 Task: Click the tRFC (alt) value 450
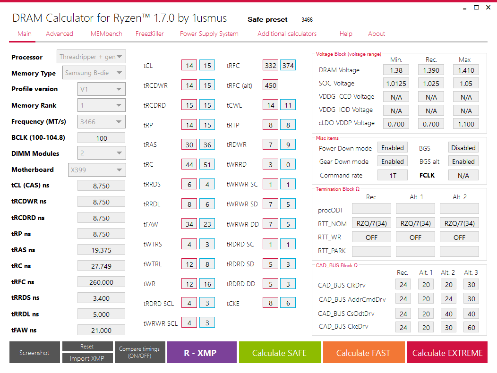pyautogui.click(x=270, y=85)
